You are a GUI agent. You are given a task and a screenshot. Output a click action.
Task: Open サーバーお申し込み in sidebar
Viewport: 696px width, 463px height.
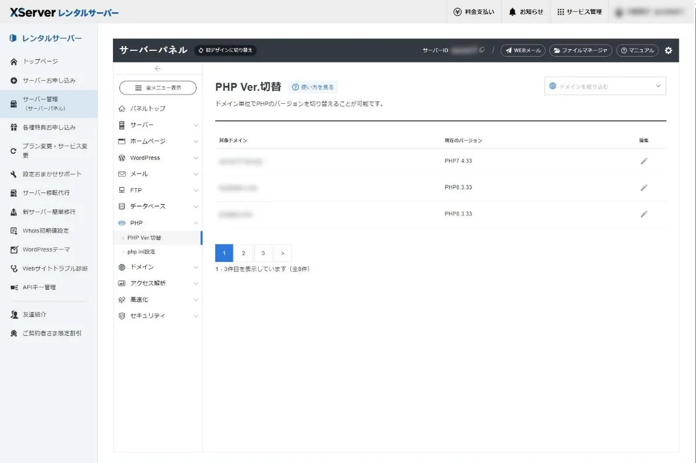(49, 81)
